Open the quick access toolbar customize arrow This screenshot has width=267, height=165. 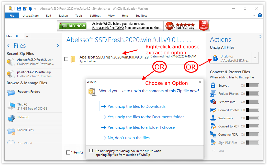point(35,9)
